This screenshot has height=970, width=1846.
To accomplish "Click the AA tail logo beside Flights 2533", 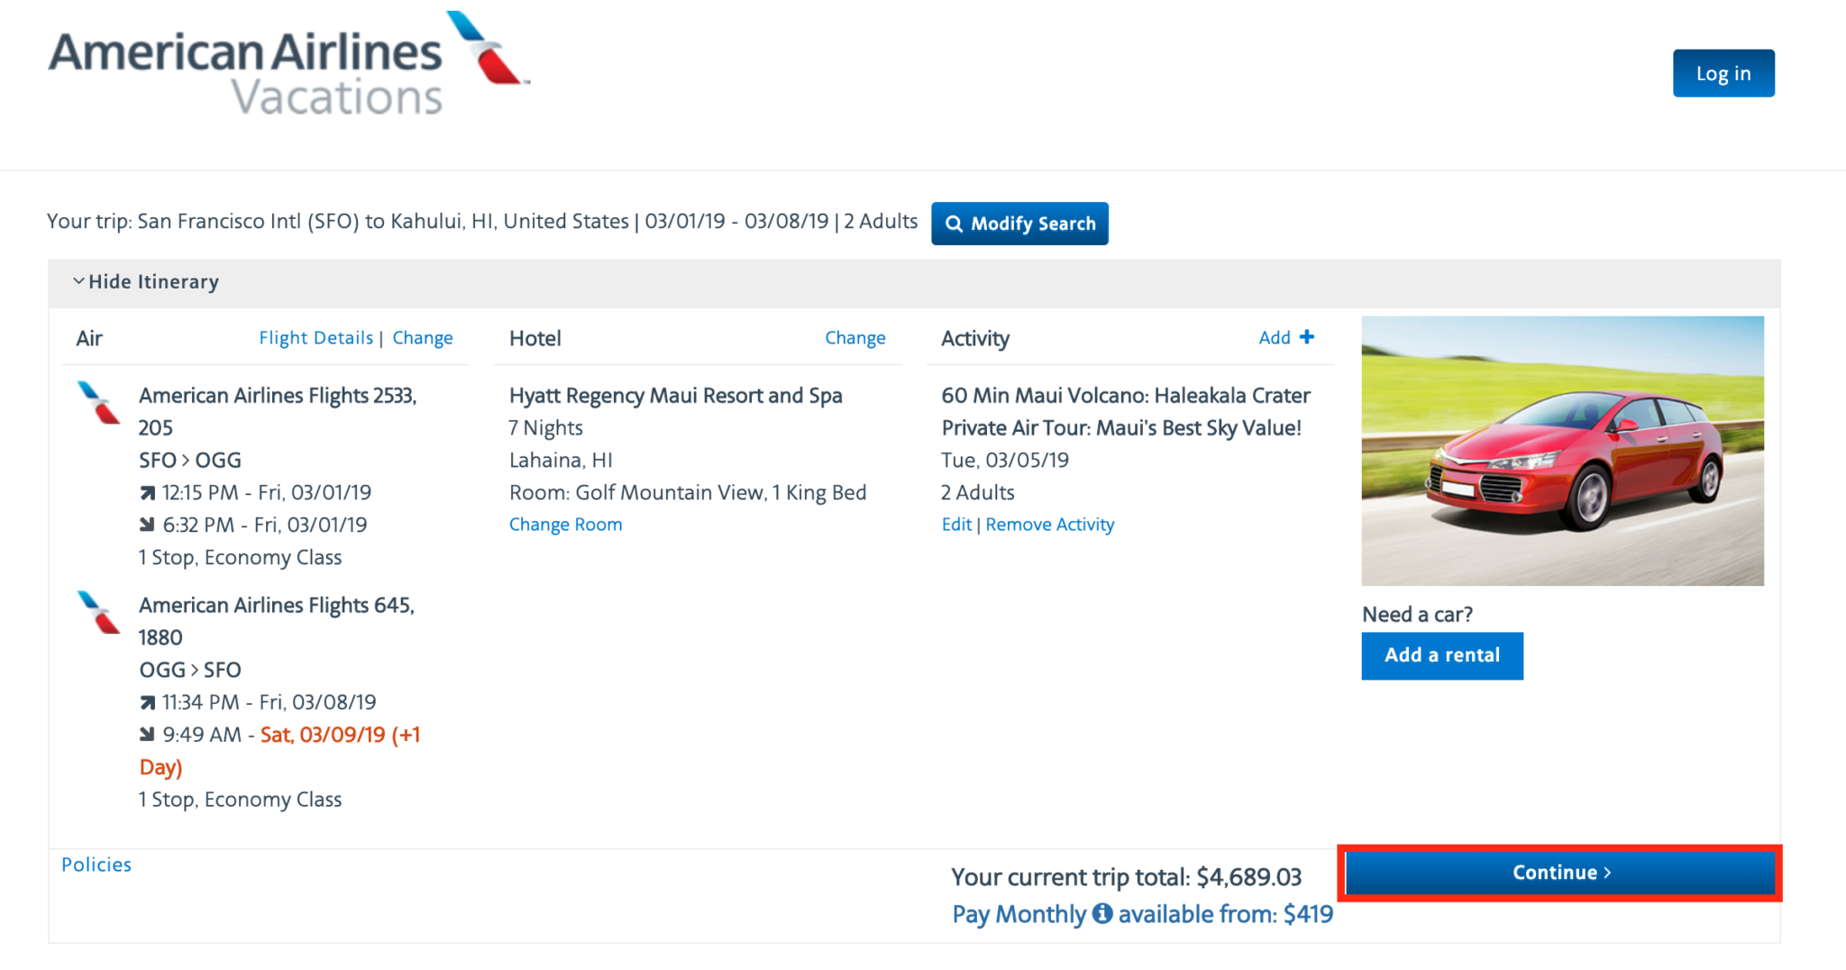I will point(96,403).
